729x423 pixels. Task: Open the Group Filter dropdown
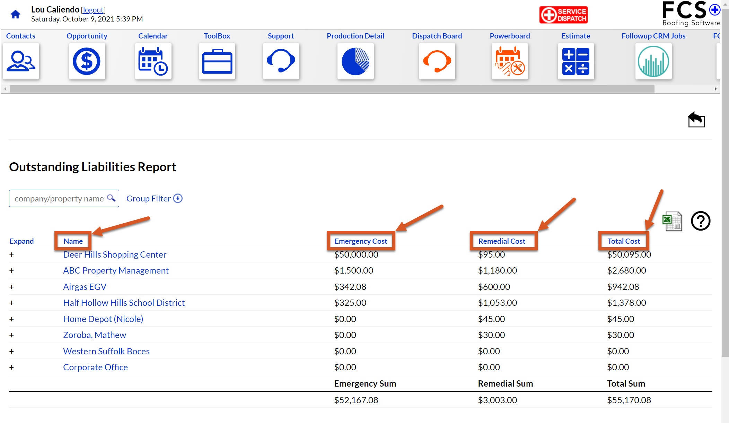point(154,198)
